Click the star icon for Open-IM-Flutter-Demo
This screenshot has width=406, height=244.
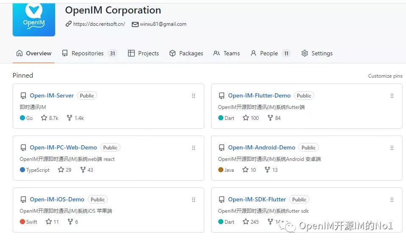click(x=246, y=118)
